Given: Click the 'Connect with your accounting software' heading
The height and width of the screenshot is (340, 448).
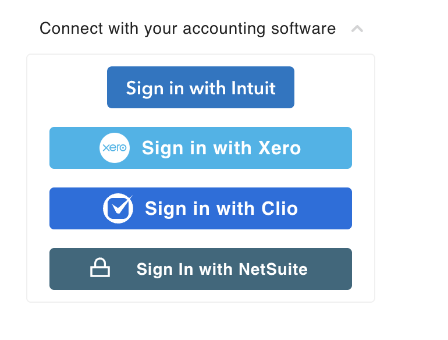Looking at the screenshot, I should [x=187, y=29].
